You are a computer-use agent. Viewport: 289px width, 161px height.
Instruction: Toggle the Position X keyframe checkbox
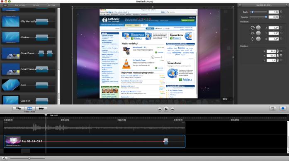[281, 51]
